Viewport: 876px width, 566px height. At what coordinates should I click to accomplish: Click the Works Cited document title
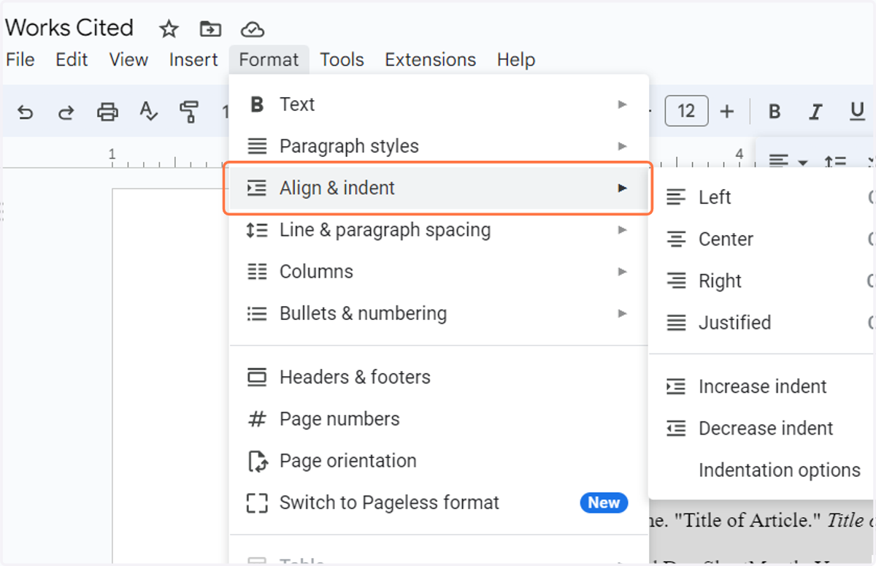[x=69, y=28]
